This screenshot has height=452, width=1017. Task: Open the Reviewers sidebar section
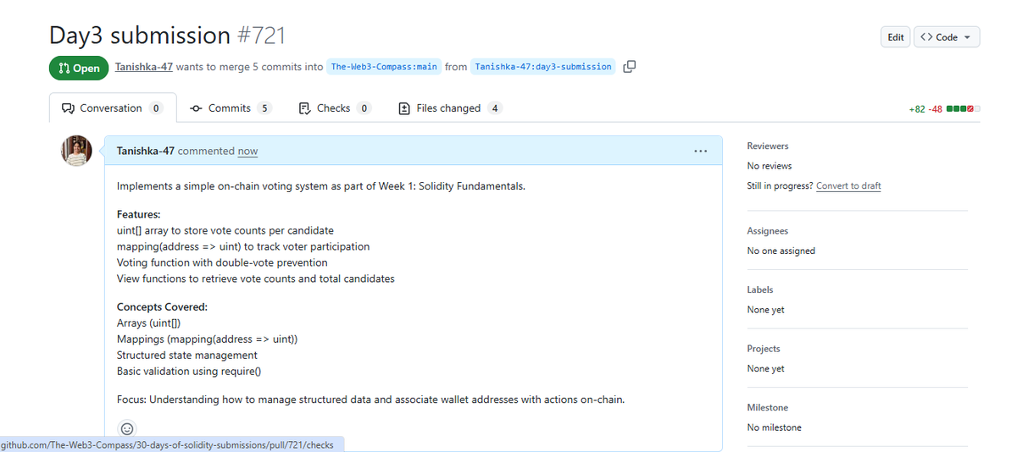point(768,146)
